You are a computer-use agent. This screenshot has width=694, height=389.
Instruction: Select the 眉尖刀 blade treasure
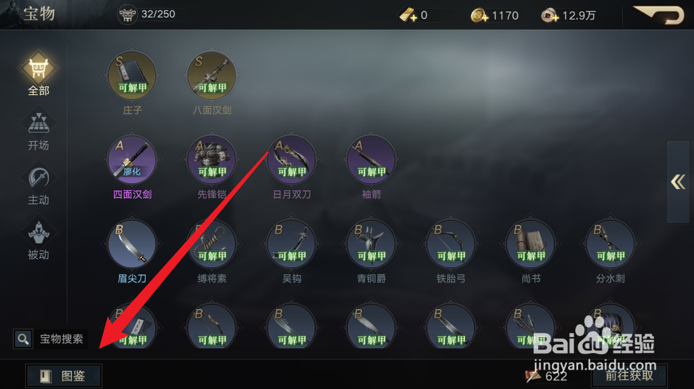[132, 244]
